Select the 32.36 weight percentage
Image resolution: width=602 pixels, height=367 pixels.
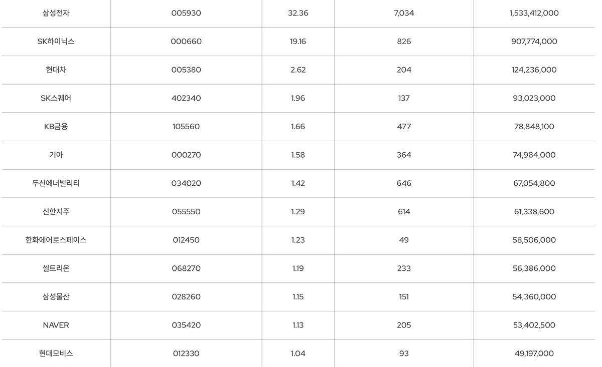298,13
